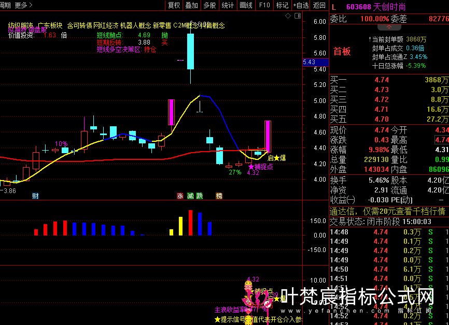Click the 财 financial event marker
This screenshot has height=325, width=449.
click(35, 196)
